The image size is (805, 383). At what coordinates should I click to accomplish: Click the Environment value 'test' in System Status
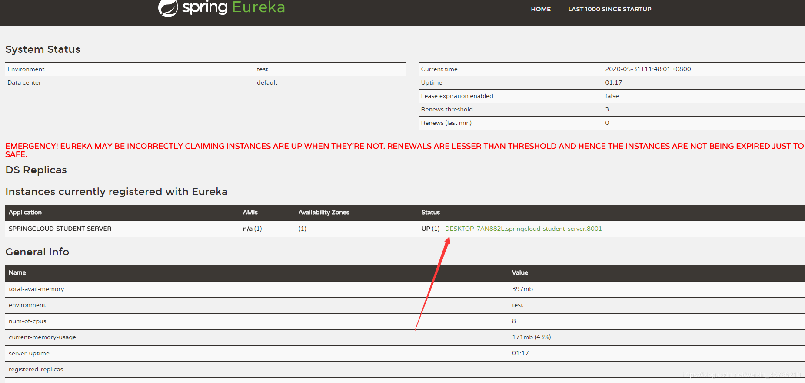point(262,69)
